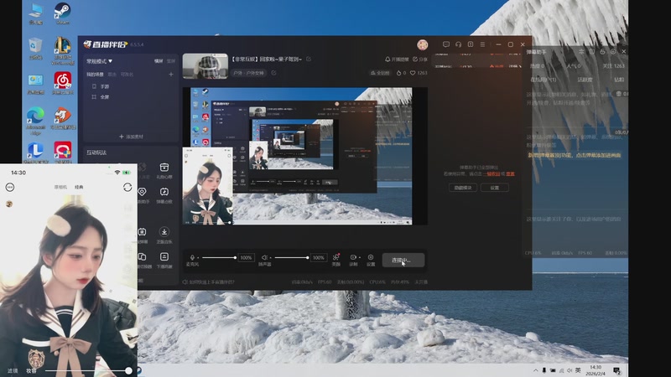The image size is (671, 377).
Task: Click the 下播 icon in 互动玩法 bottom row
Action: point(164,256)
